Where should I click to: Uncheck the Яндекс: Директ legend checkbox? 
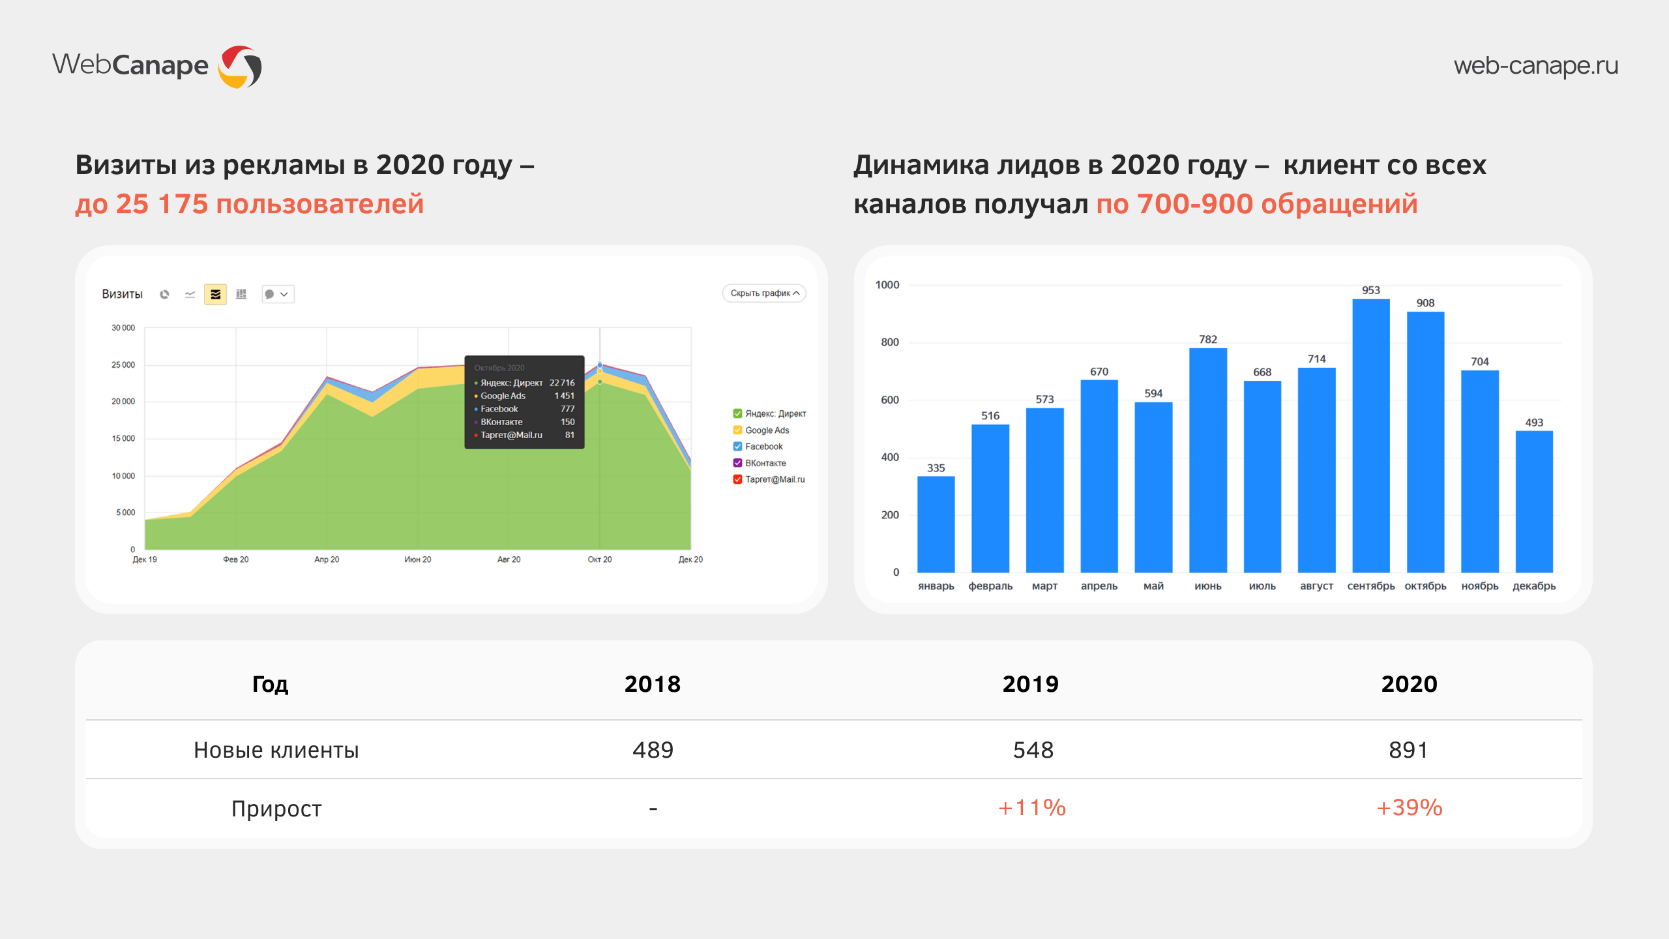[737, 413]
